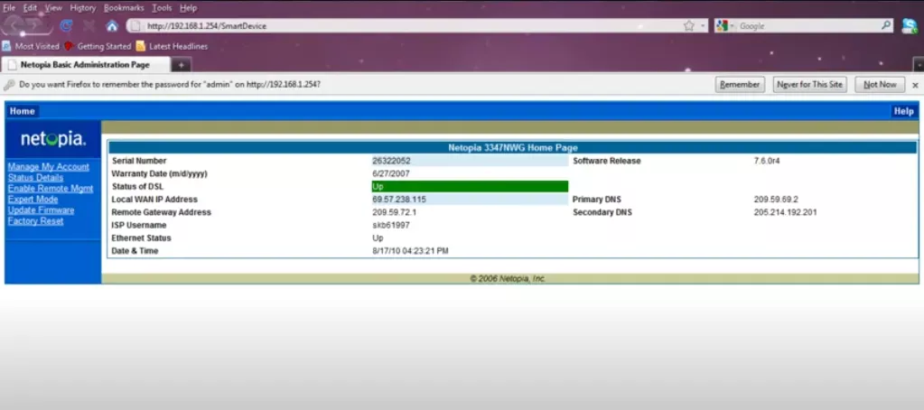The height and width of the screenshot is (410, 924).
Task: Click the Ethernet Status label
Action: pyautogui.click(x=141, y=238)
